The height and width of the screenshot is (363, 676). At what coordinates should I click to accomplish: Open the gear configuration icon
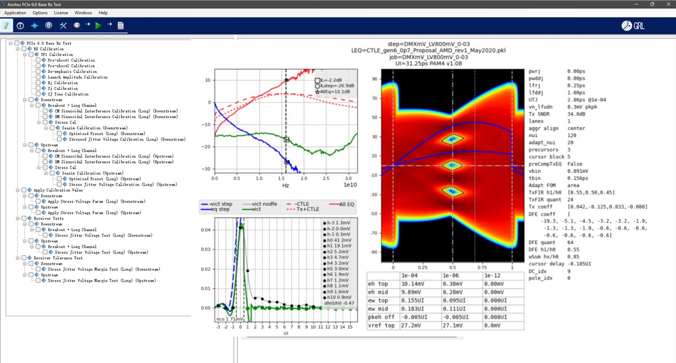click(48, 25)
